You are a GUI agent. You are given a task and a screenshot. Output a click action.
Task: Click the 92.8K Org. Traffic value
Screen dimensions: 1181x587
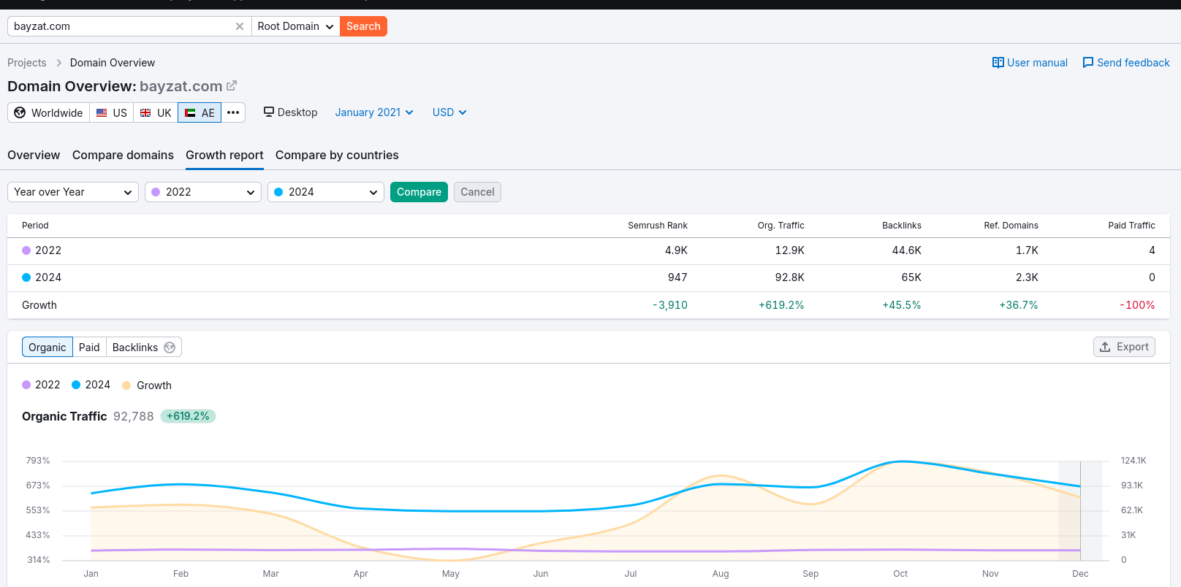pos(789,277)
